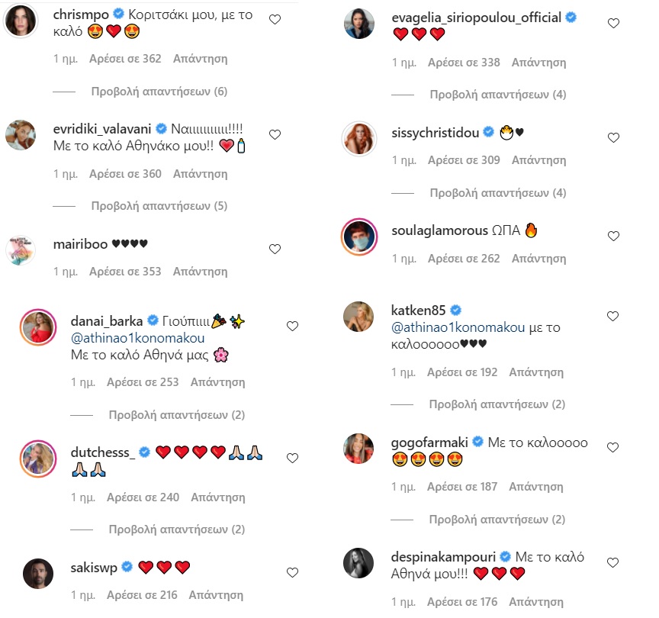The width and height of the screenshot is (659, 618).
Task: Tap the heart beside soulaglamorous comment
Action: pyautogui.click(x=613, y=237)
